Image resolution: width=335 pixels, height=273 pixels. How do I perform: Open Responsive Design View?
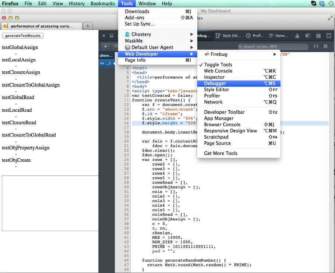[230, 131]
